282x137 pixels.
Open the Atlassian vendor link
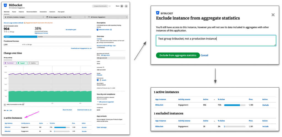click(x=99, y=75)
